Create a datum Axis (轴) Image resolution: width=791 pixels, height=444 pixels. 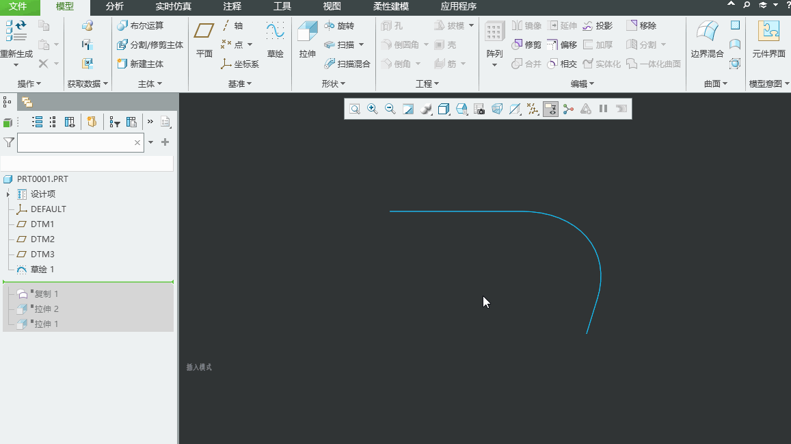232,26
